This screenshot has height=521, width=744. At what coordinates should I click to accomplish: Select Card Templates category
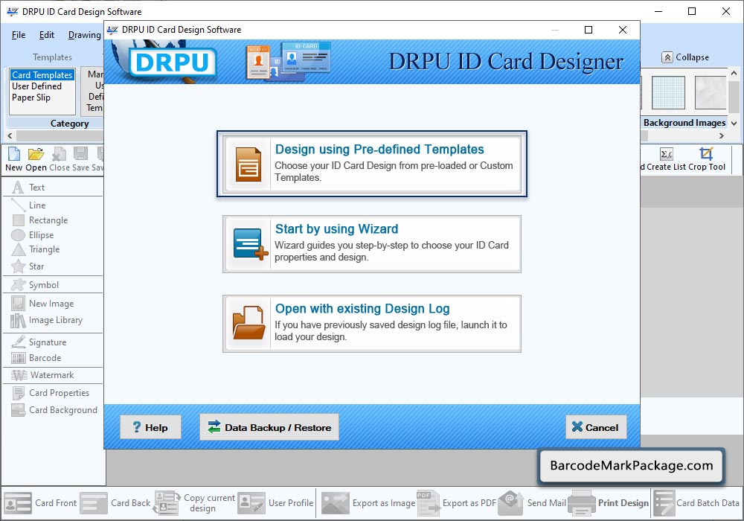pos(42,75)
